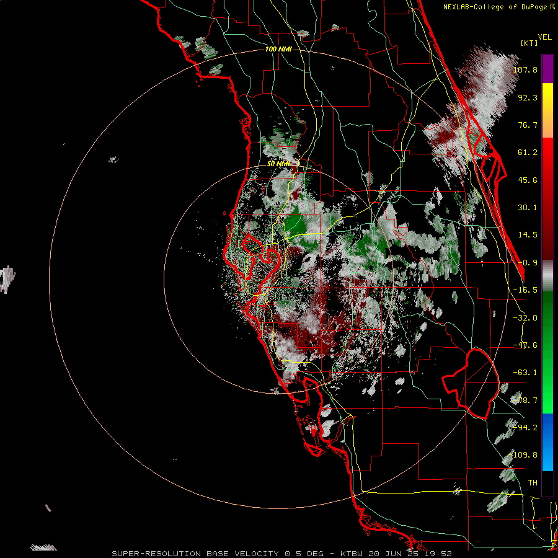Click the -0.9 velocity scale value
Screen dimensions: 558x558
(528, 263)
